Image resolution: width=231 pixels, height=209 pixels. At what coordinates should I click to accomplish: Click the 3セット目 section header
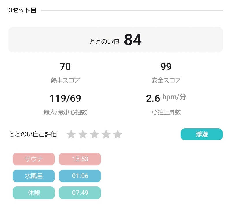[x=23, y=10]
